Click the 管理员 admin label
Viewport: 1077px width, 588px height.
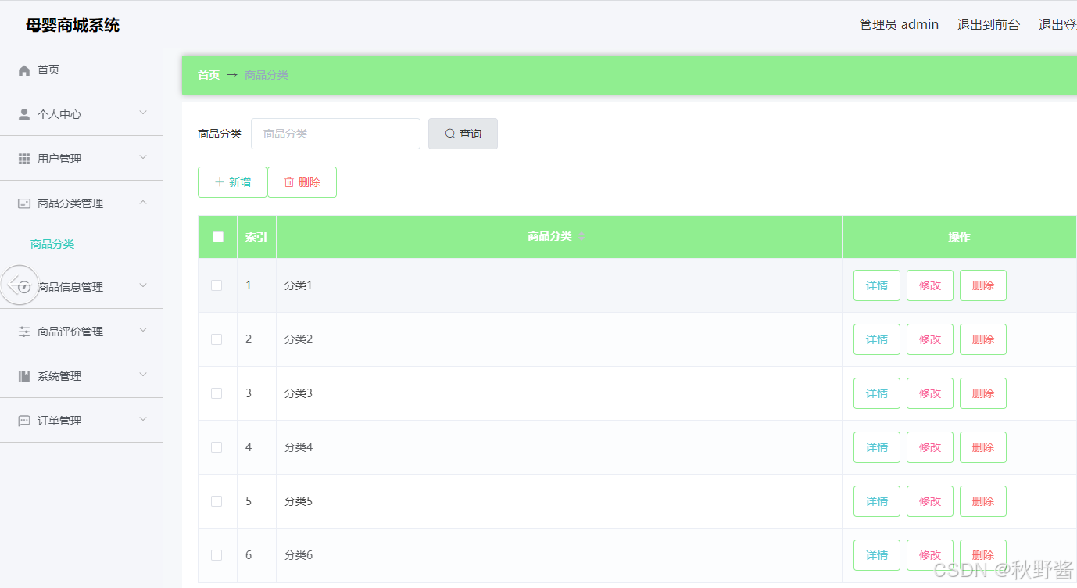[x=899, y=25]
